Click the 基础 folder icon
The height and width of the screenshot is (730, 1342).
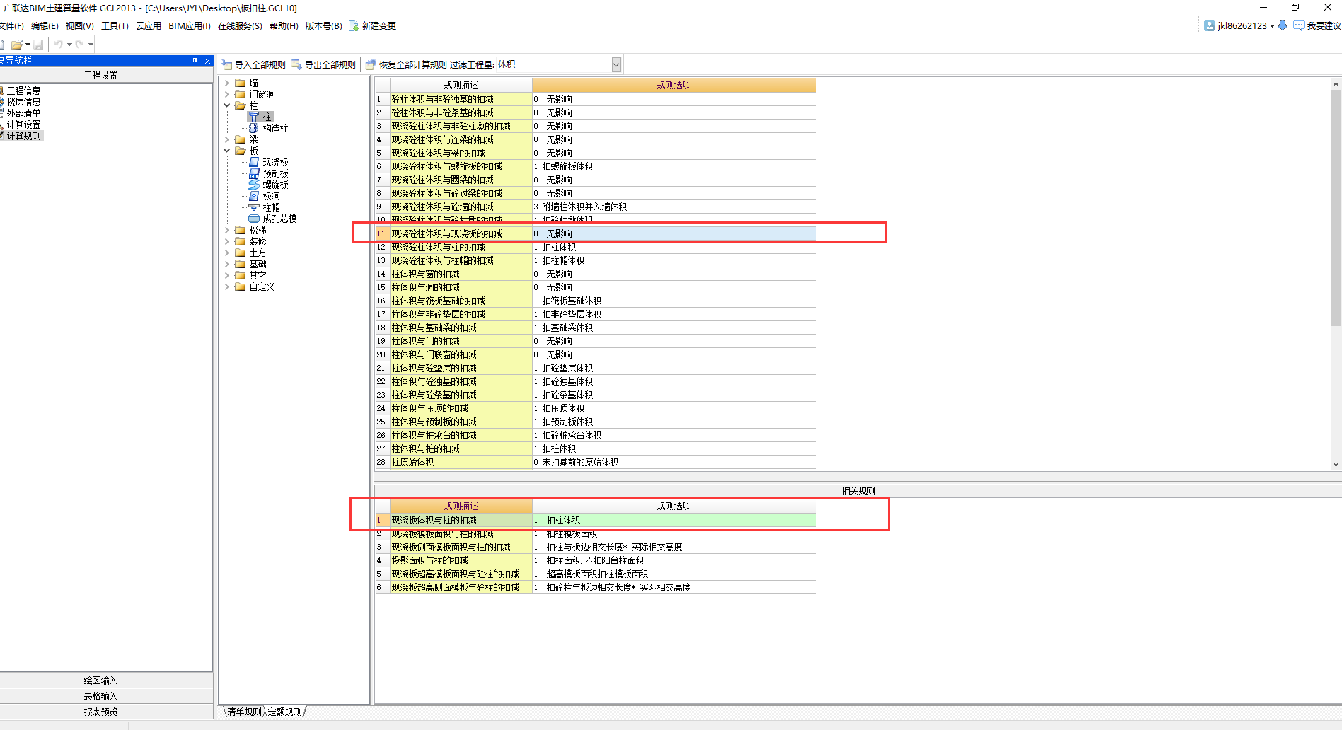pos(241,264)
